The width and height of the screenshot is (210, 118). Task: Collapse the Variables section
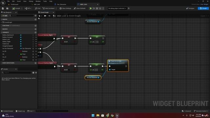click(x=2, y=32)
